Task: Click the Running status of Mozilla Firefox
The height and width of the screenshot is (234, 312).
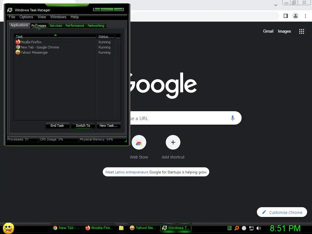Action: [x=105, y=42]
